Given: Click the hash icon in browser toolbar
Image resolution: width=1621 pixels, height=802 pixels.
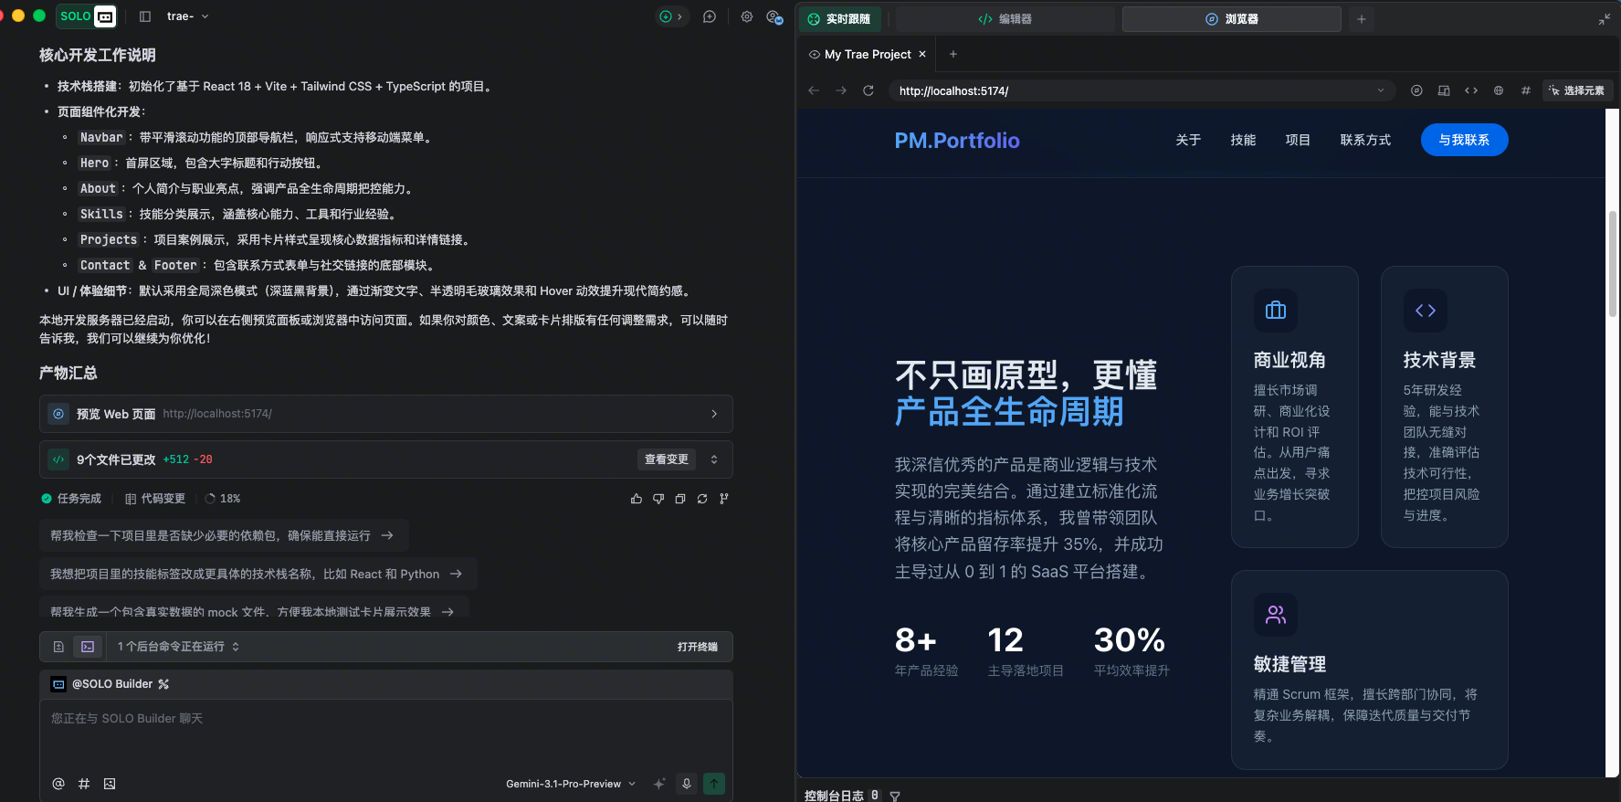Looking at the screenshot, I should (1526, 90).
